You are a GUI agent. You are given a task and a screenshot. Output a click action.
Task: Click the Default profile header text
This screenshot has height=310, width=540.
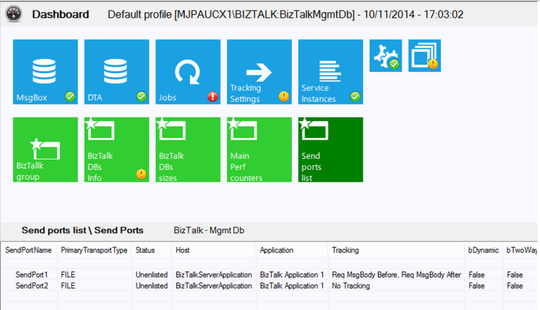pyautogui.click(x=286, y=14)
